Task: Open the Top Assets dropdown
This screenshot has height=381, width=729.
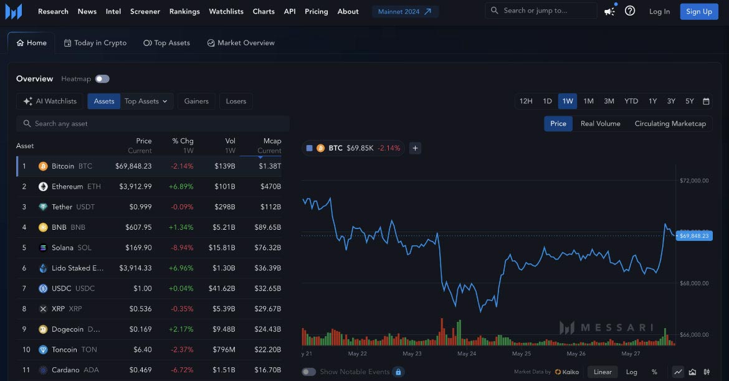Action: click(146, 100)
